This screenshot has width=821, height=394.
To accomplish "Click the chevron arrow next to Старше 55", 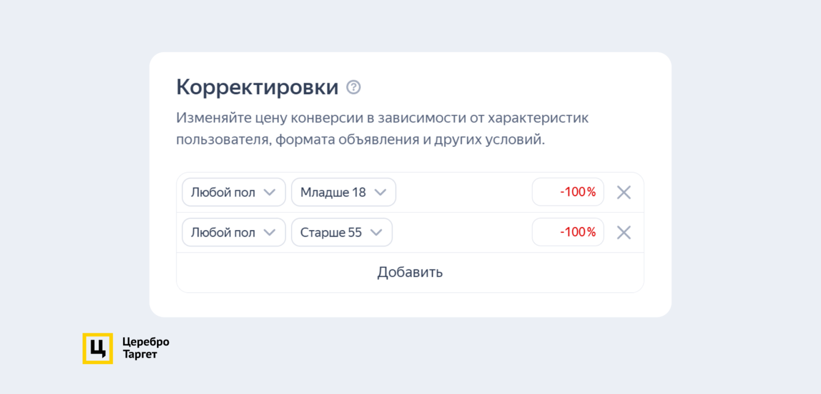I will pyautogui.click(x=376, y=232).
